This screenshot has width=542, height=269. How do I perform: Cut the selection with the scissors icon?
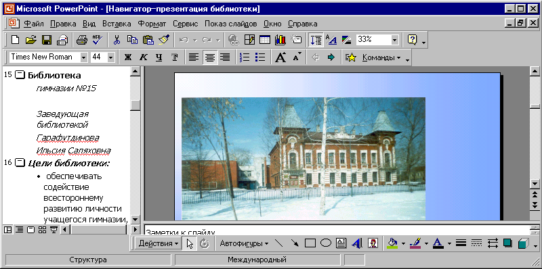point(117,40)
